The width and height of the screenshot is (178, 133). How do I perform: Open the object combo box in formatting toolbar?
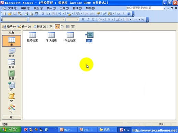coord(15,19)
